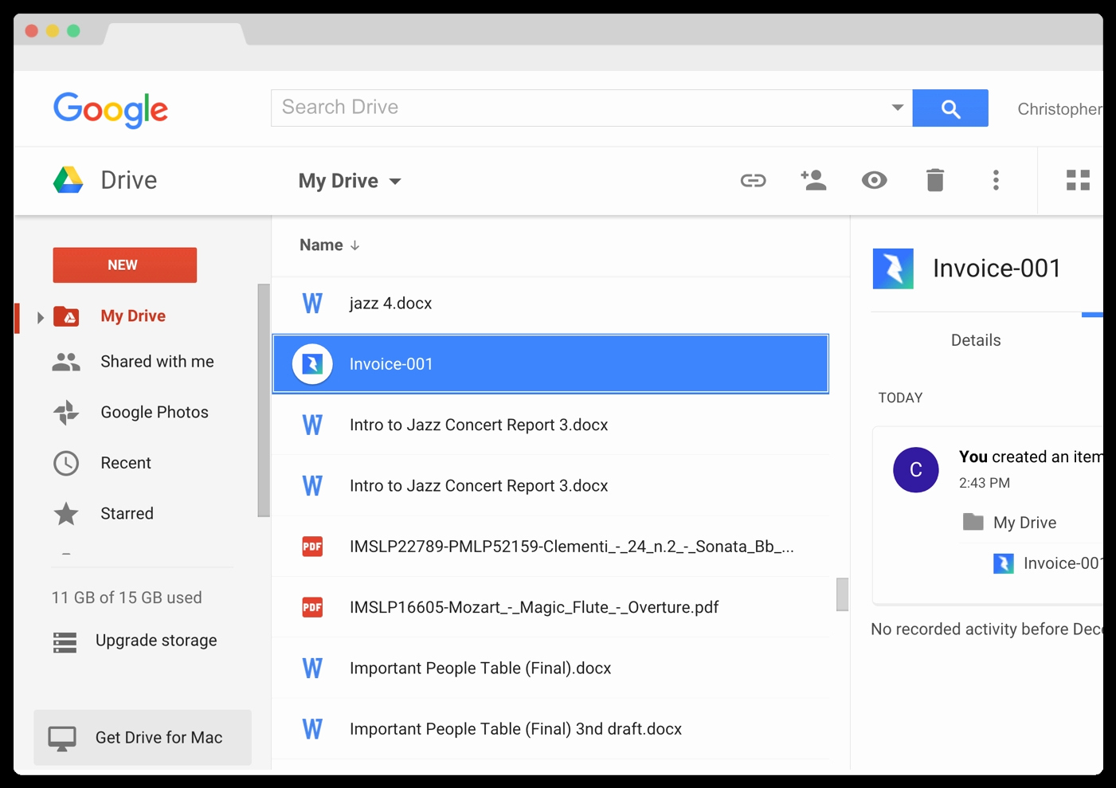Click Upgrade storage link
The image size is (1116, 788).
coord(156,641)
